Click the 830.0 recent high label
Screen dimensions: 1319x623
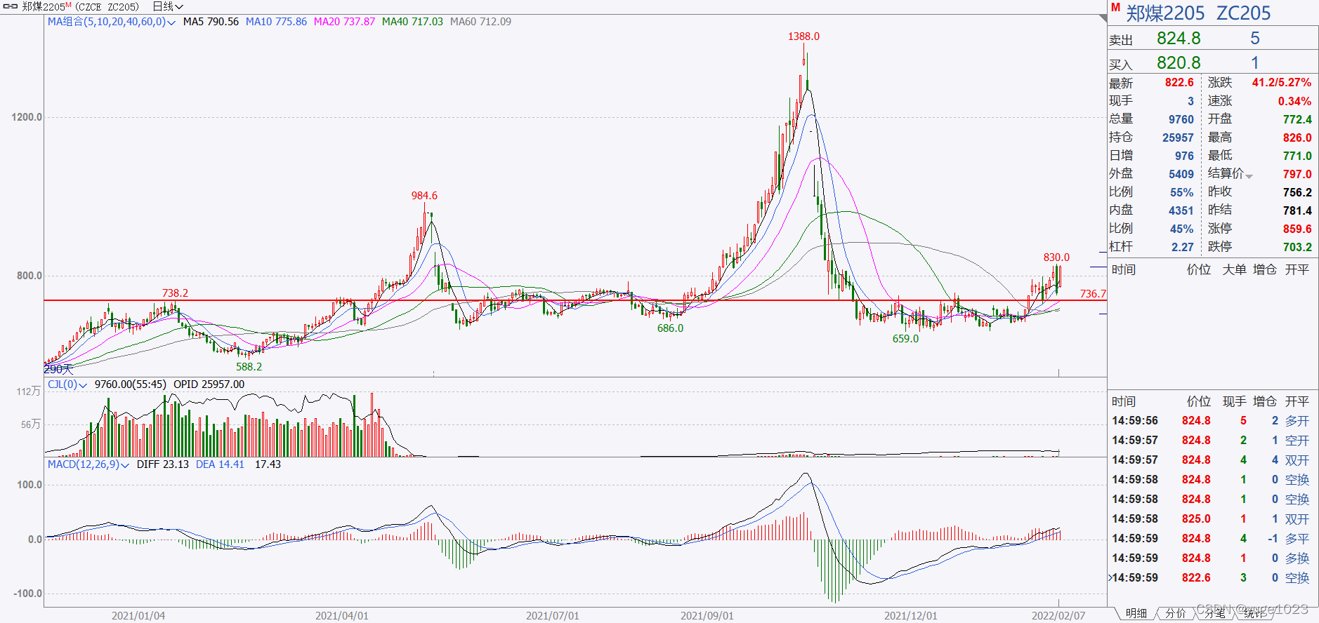point(1056,257)
